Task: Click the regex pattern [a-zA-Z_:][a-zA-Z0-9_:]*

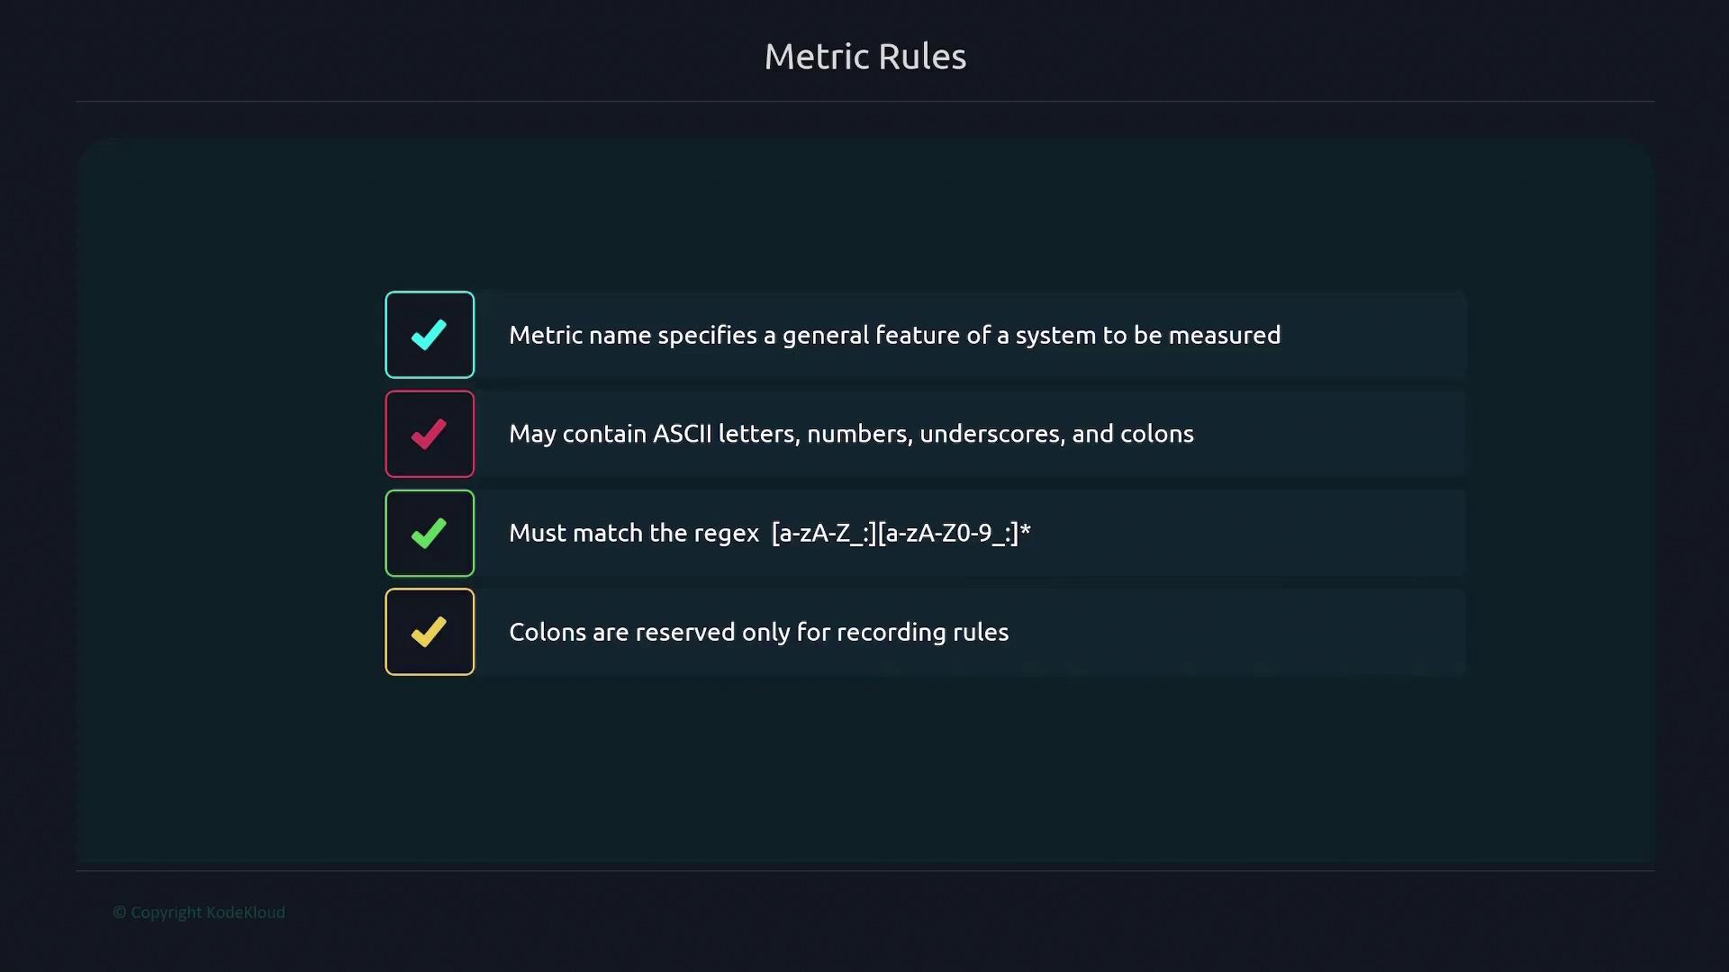Action: point(901,533)
